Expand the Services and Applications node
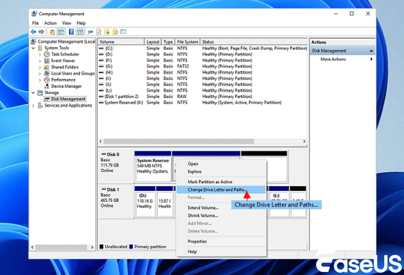This screenshot has width=404, height=275. [x=34, y=106]
